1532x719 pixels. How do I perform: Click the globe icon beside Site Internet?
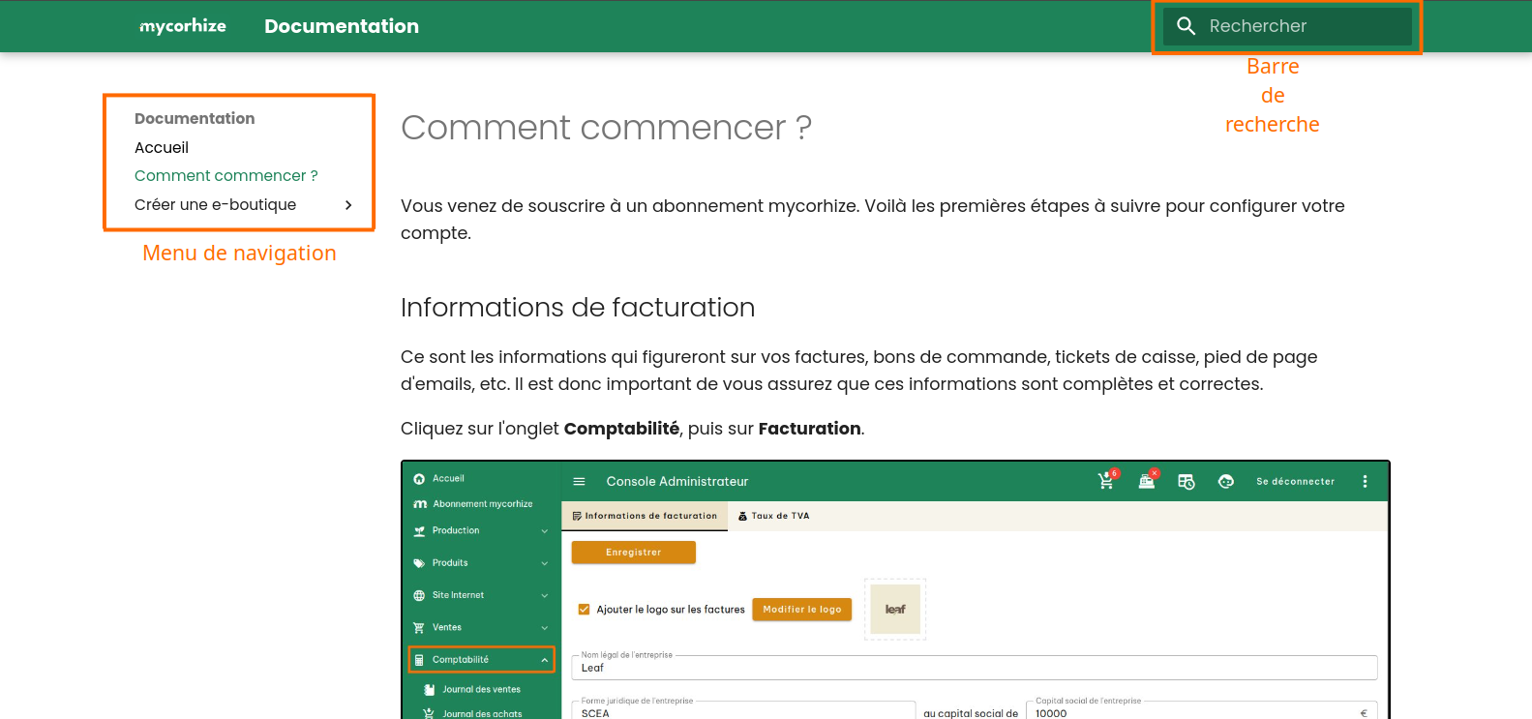click(419, 596)
